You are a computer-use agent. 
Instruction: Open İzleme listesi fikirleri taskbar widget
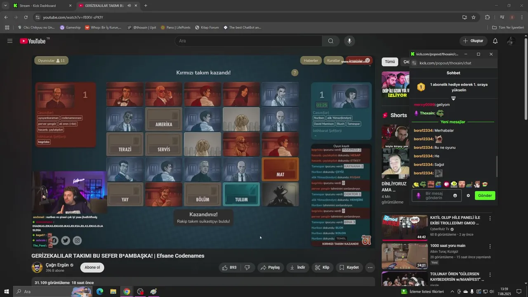click(423, 292)
